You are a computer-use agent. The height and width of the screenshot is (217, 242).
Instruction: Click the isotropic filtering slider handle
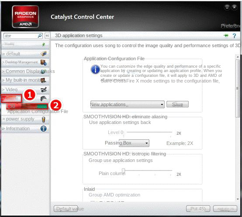123,170
